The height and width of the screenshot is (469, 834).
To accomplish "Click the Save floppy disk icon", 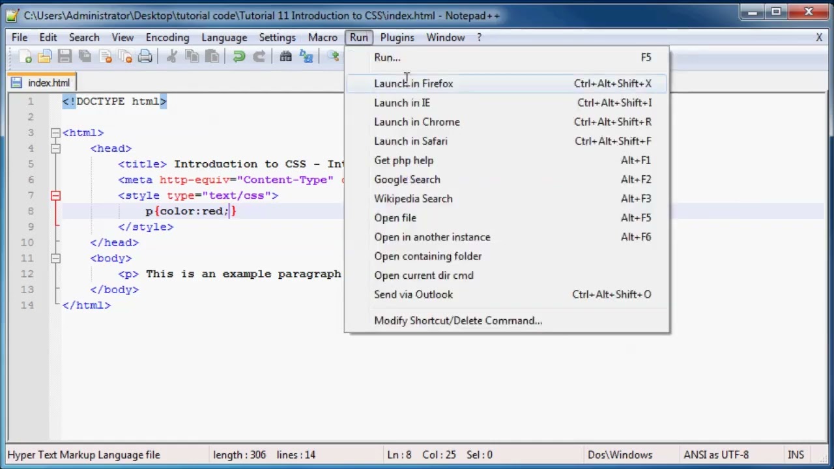I will 65,57.
